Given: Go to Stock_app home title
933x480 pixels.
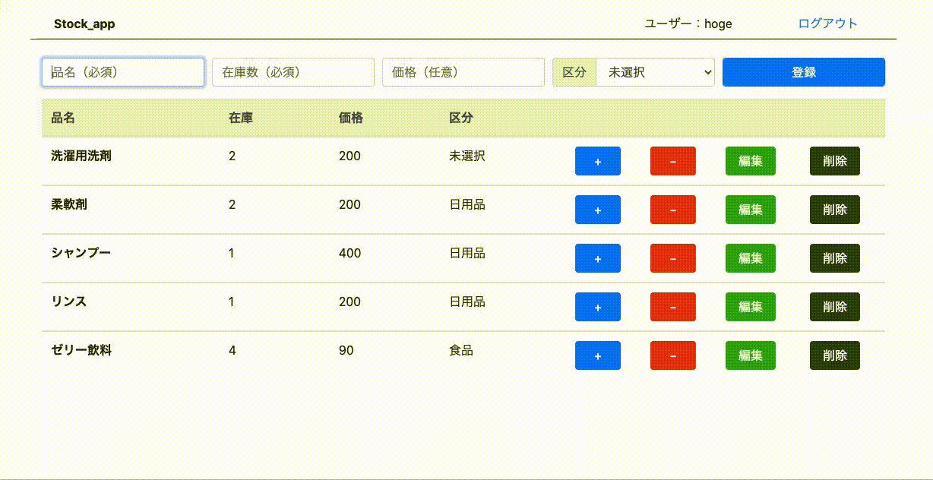Looking at the screenshot, I should click(84, 24).
